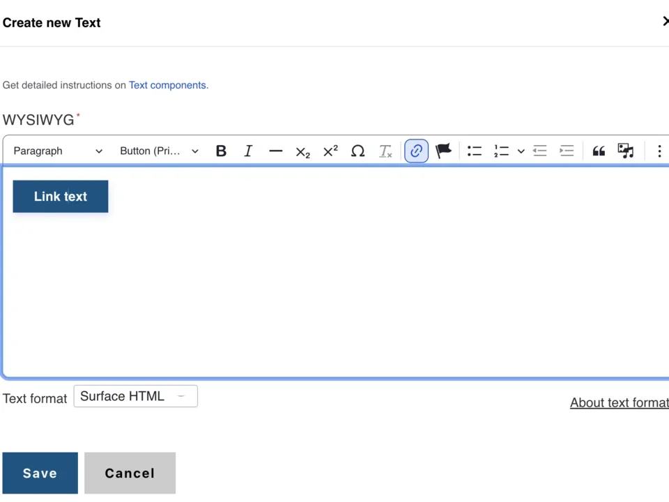Apply italic formatting
Viewport: 669px width, 502px height.
pyautogui.click(x=248, y=151)
